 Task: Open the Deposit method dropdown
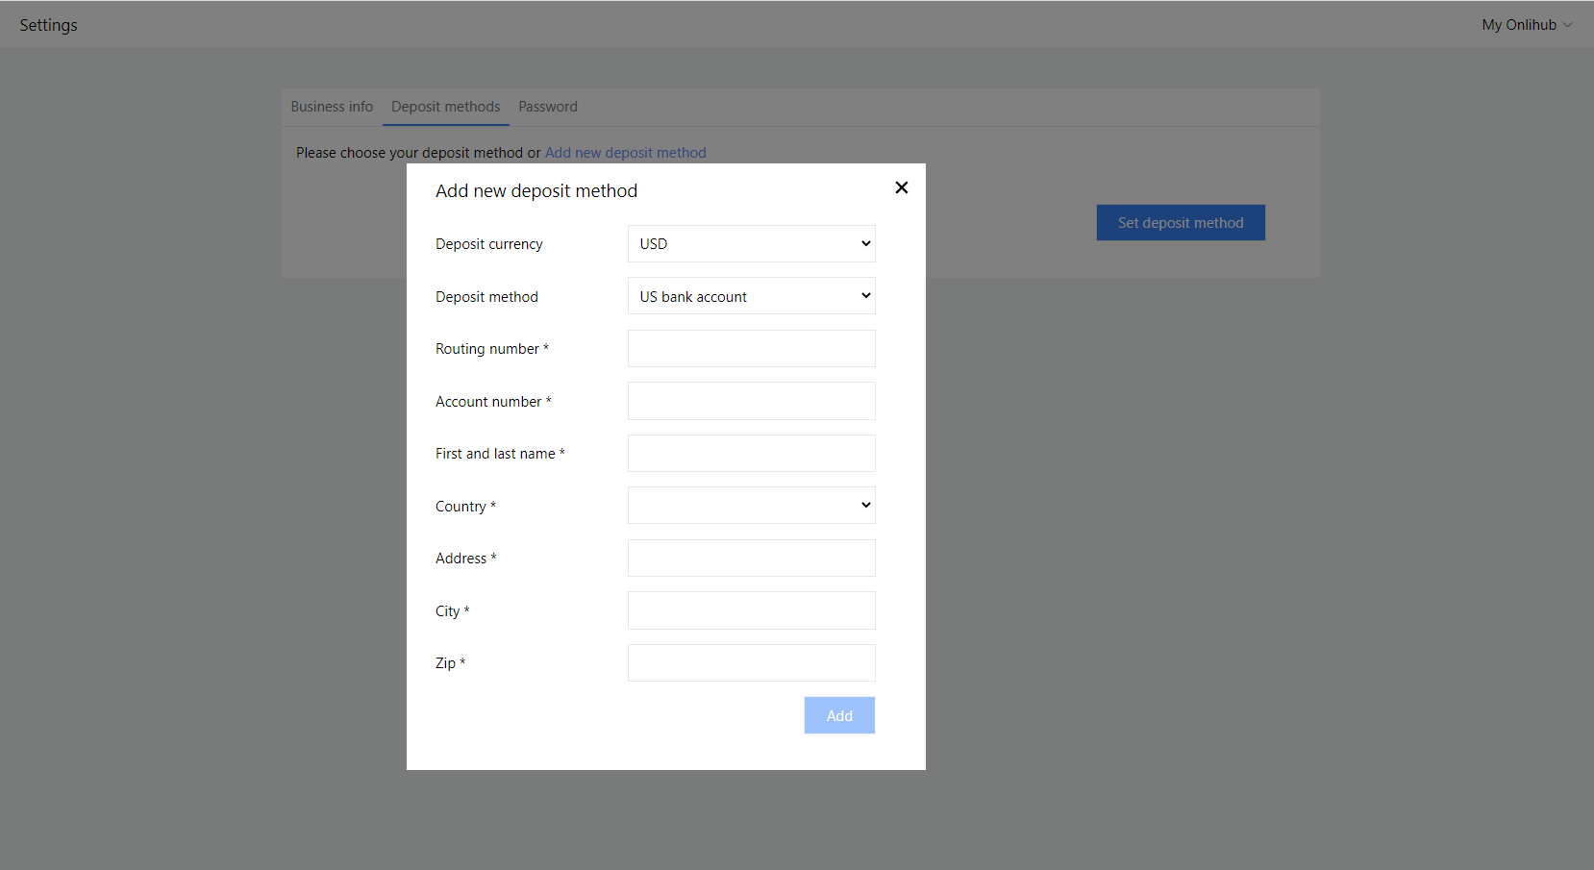[x=752, y=296]
